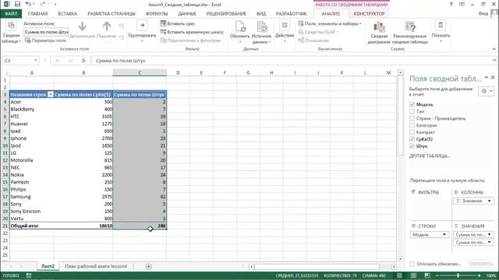
Task: Select the Лист2 sheet tab
Action: click(x=48, y=266)
